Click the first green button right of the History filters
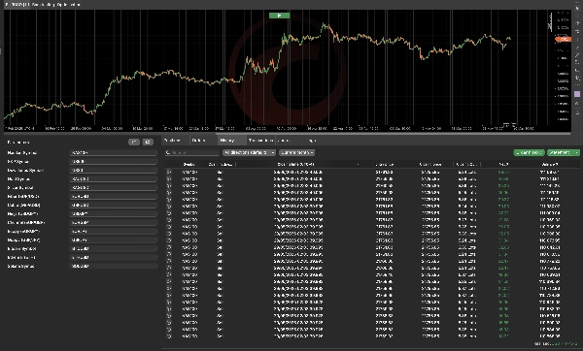The image size is (583, 351). (530, 152)
